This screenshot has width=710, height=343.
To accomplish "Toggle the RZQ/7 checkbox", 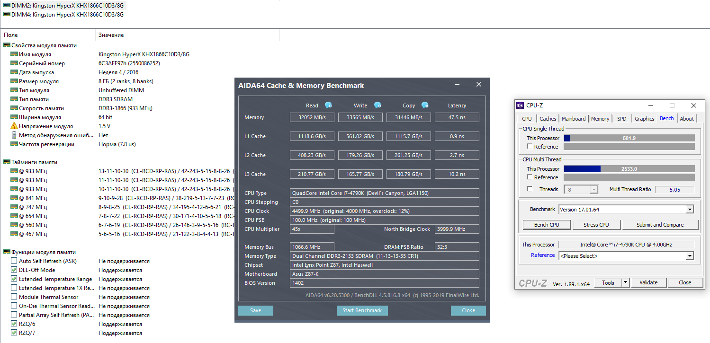I will coord(14,333).
